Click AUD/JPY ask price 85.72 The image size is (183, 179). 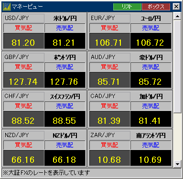coord(151,80)
